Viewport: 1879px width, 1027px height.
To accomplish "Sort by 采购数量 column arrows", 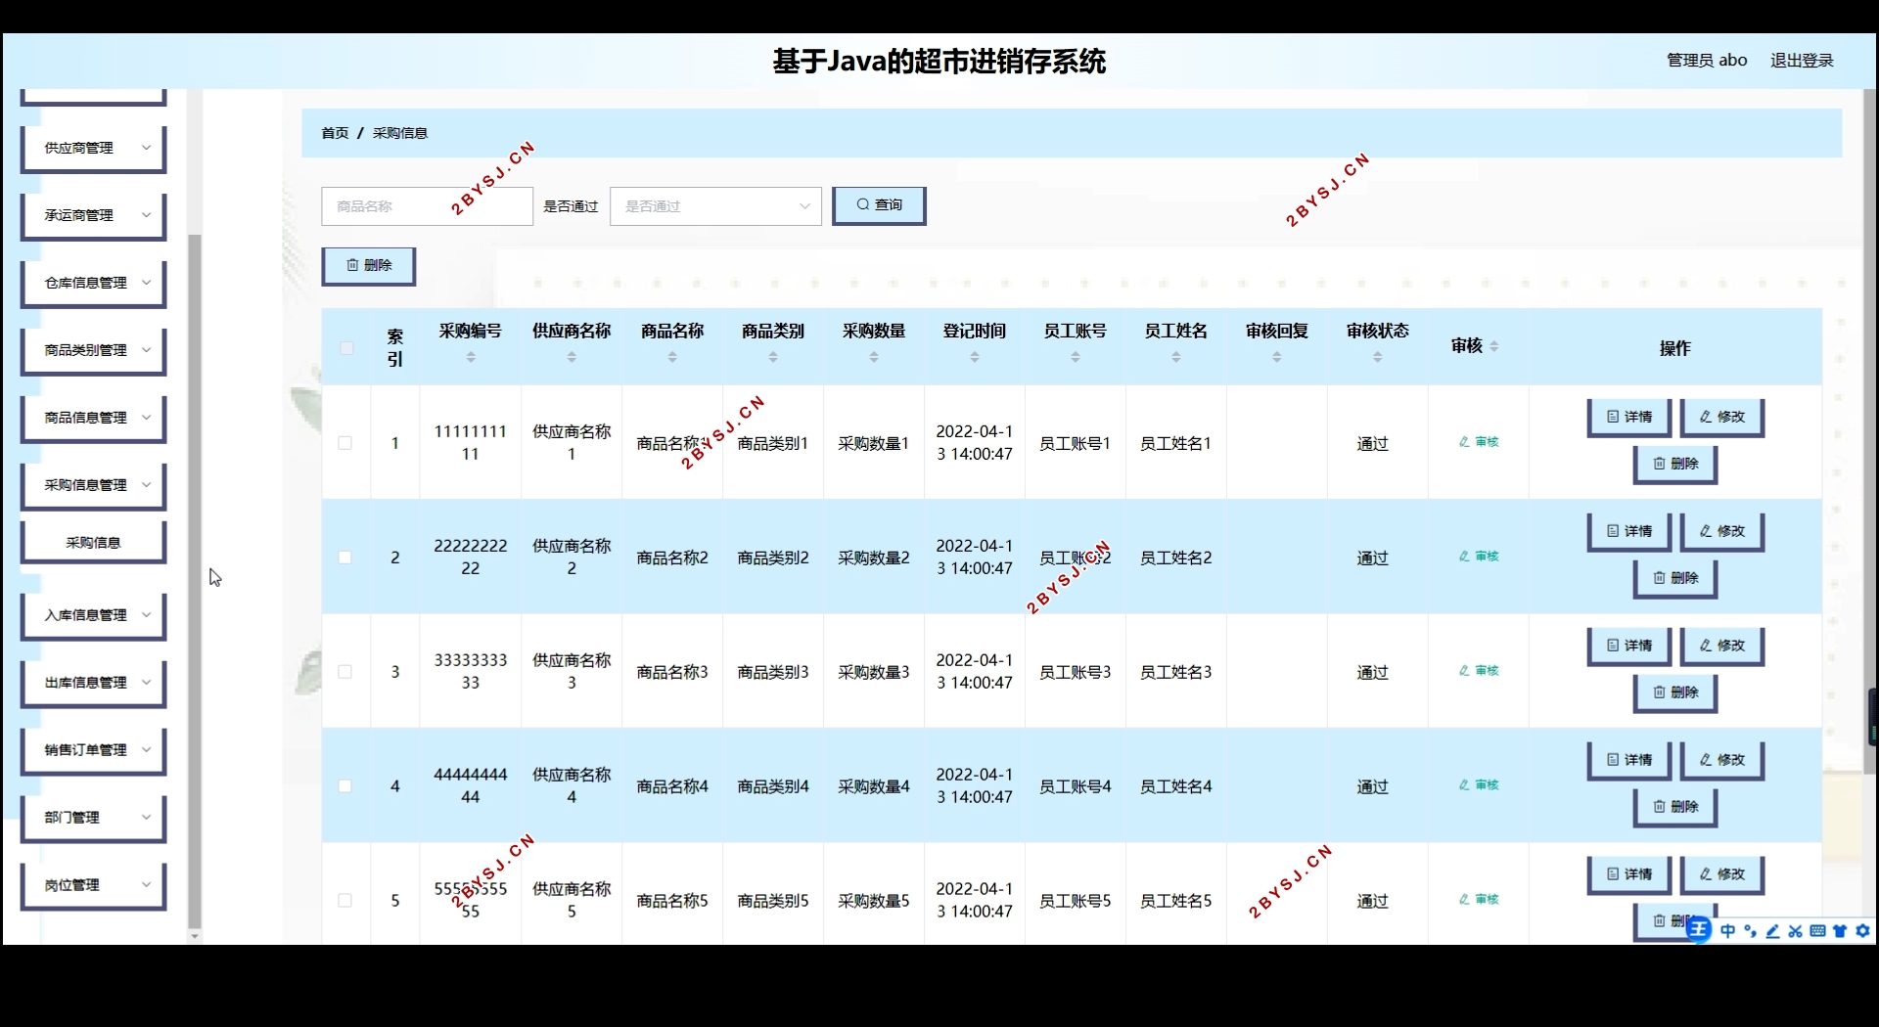I will [874, 358].
